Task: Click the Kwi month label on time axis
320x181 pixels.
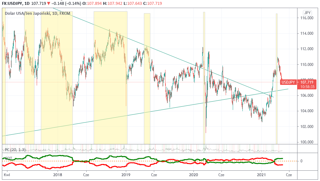Action: pos(6,175)
